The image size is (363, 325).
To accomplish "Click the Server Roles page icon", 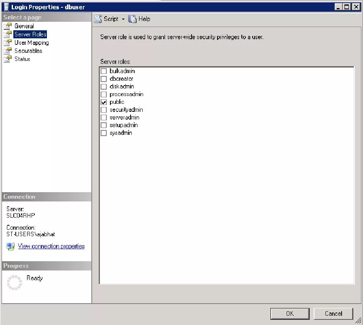I will [8, 34].
